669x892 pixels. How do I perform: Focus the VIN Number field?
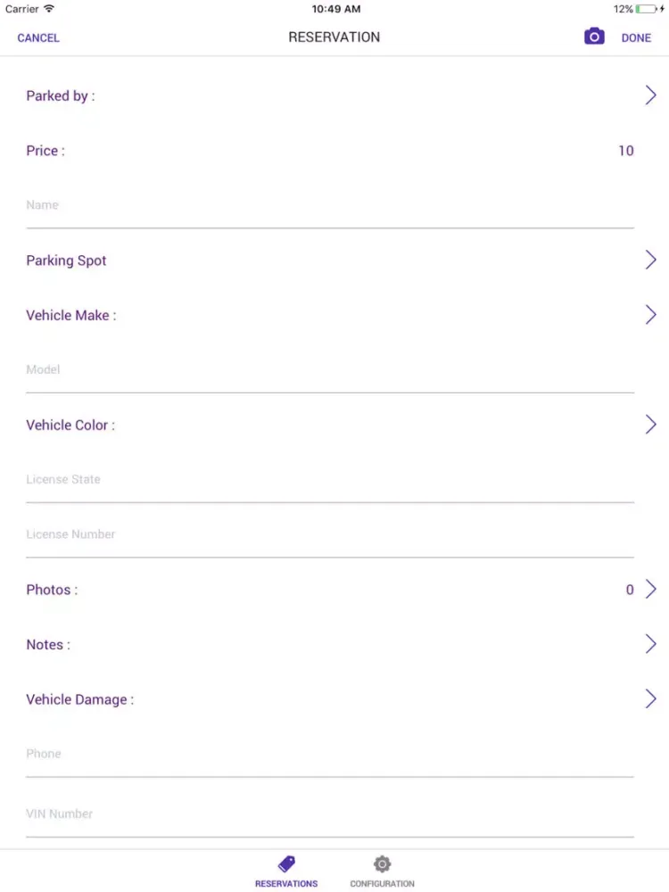tap(330, 814)
